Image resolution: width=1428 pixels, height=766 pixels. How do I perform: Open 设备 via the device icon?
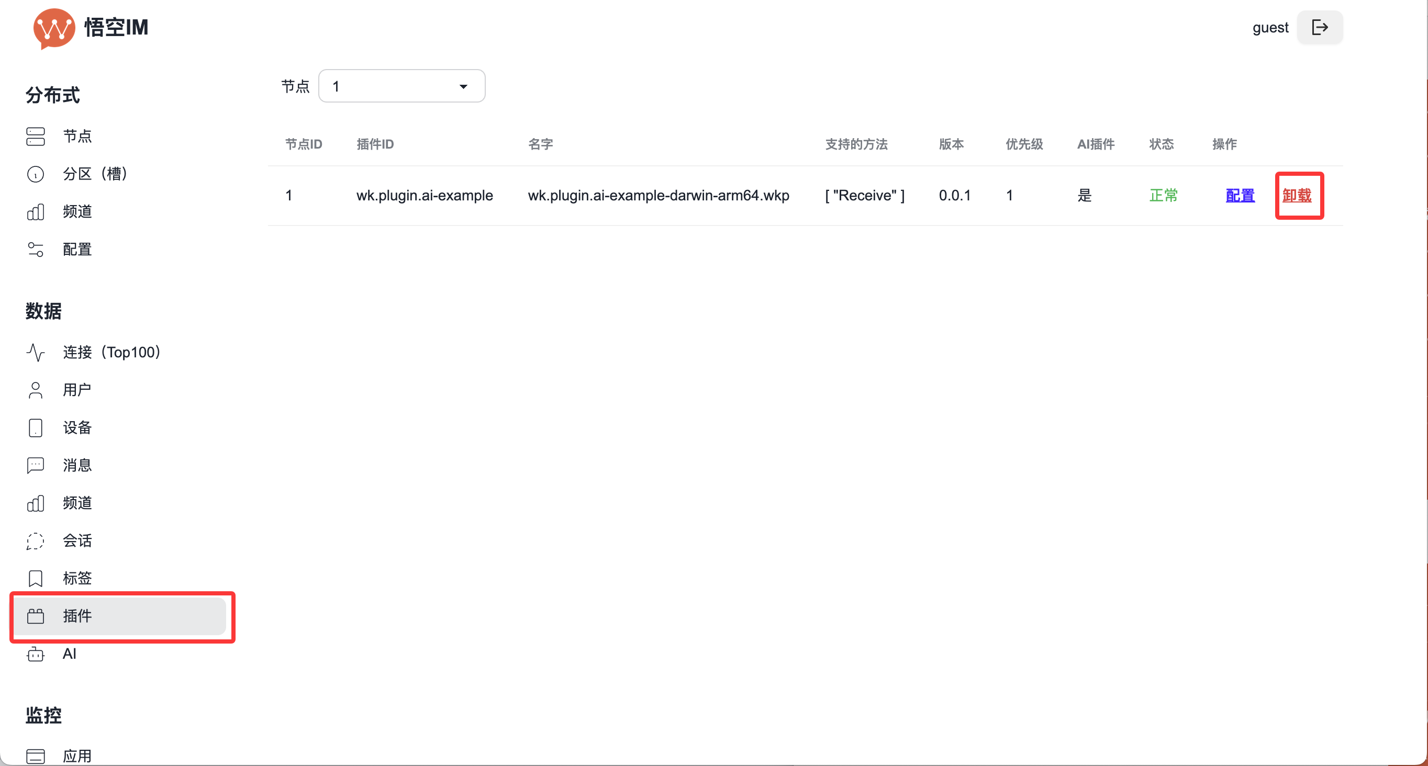coord(36,427)
